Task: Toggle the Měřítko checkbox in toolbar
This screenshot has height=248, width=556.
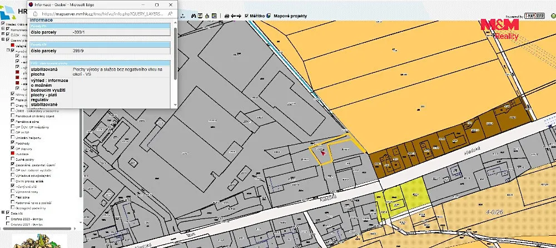Action: (x=246, y=16)
